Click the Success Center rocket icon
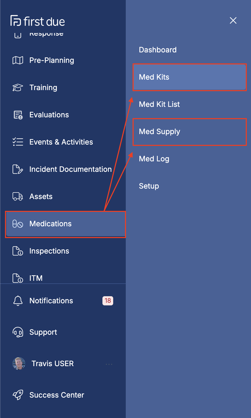The width and height of the screenshot is (251, 418). point(18,395)
